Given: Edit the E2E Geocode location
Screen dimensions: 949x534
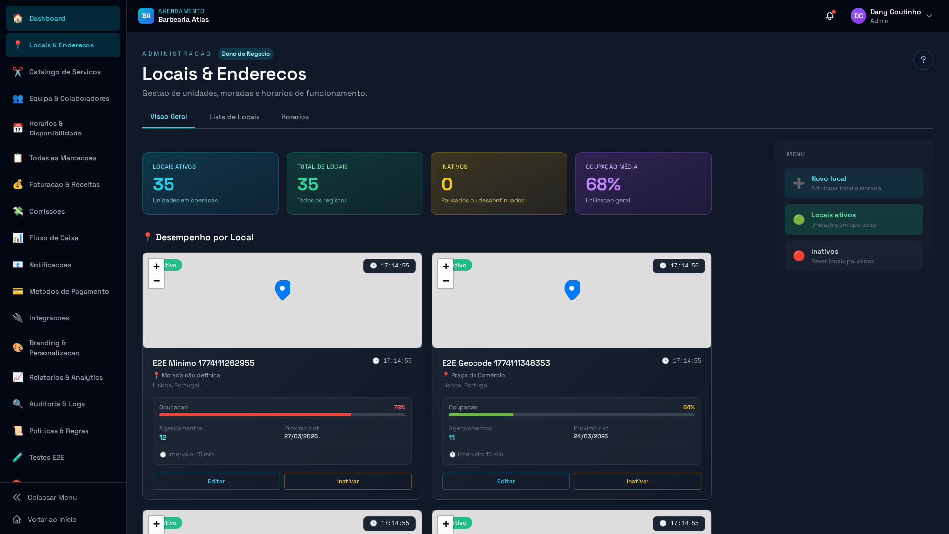Looking at the screenshot, I should pyautogui.click(x=506, y=481).
